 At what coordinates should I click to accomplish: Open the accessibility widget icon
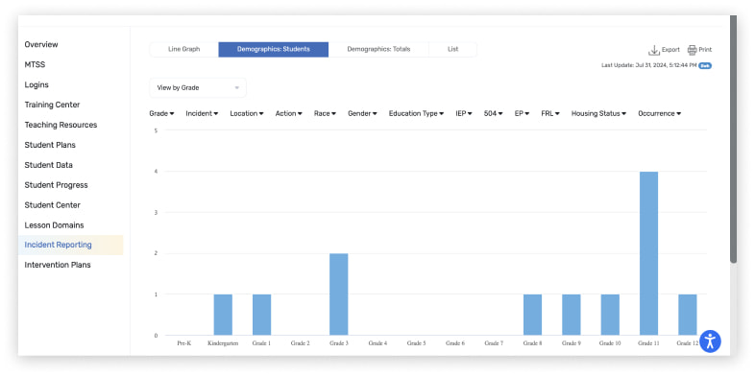pyautogui.click(x=710, y=341)
